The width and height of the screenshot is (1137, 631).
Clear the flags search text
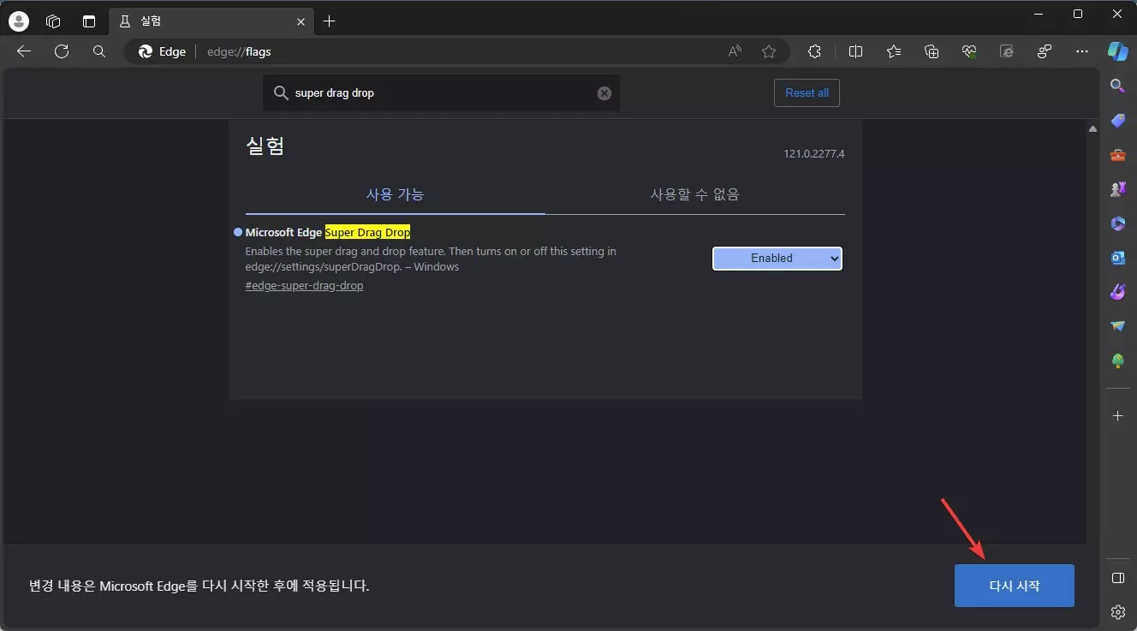(604, 93)
